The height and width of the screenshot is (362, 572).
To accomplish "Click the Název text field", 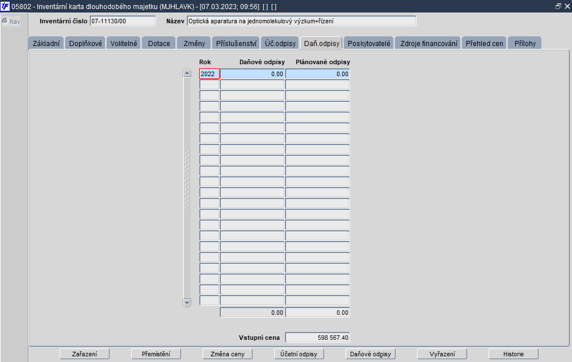I will (301, 21).
